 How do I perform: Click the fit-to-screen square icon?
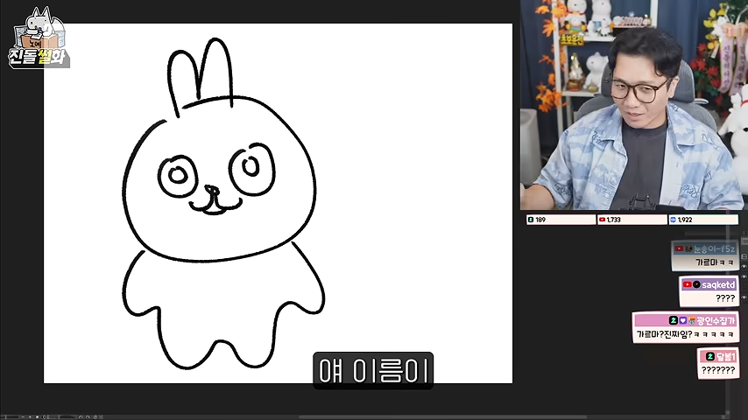point(37,417)
